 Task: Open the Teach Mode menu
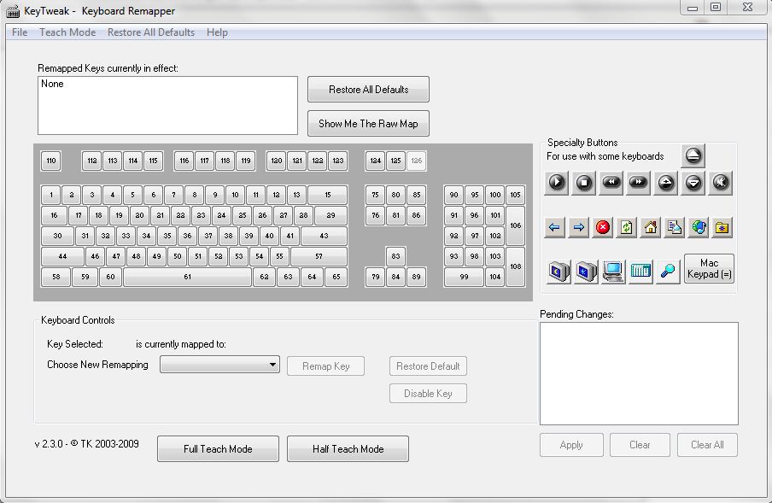tap(67, 32)
